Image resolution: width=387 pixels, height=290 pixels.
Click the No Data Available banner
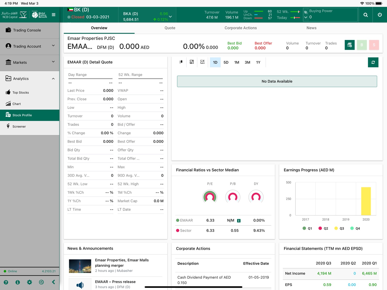(x=277, y=81)
